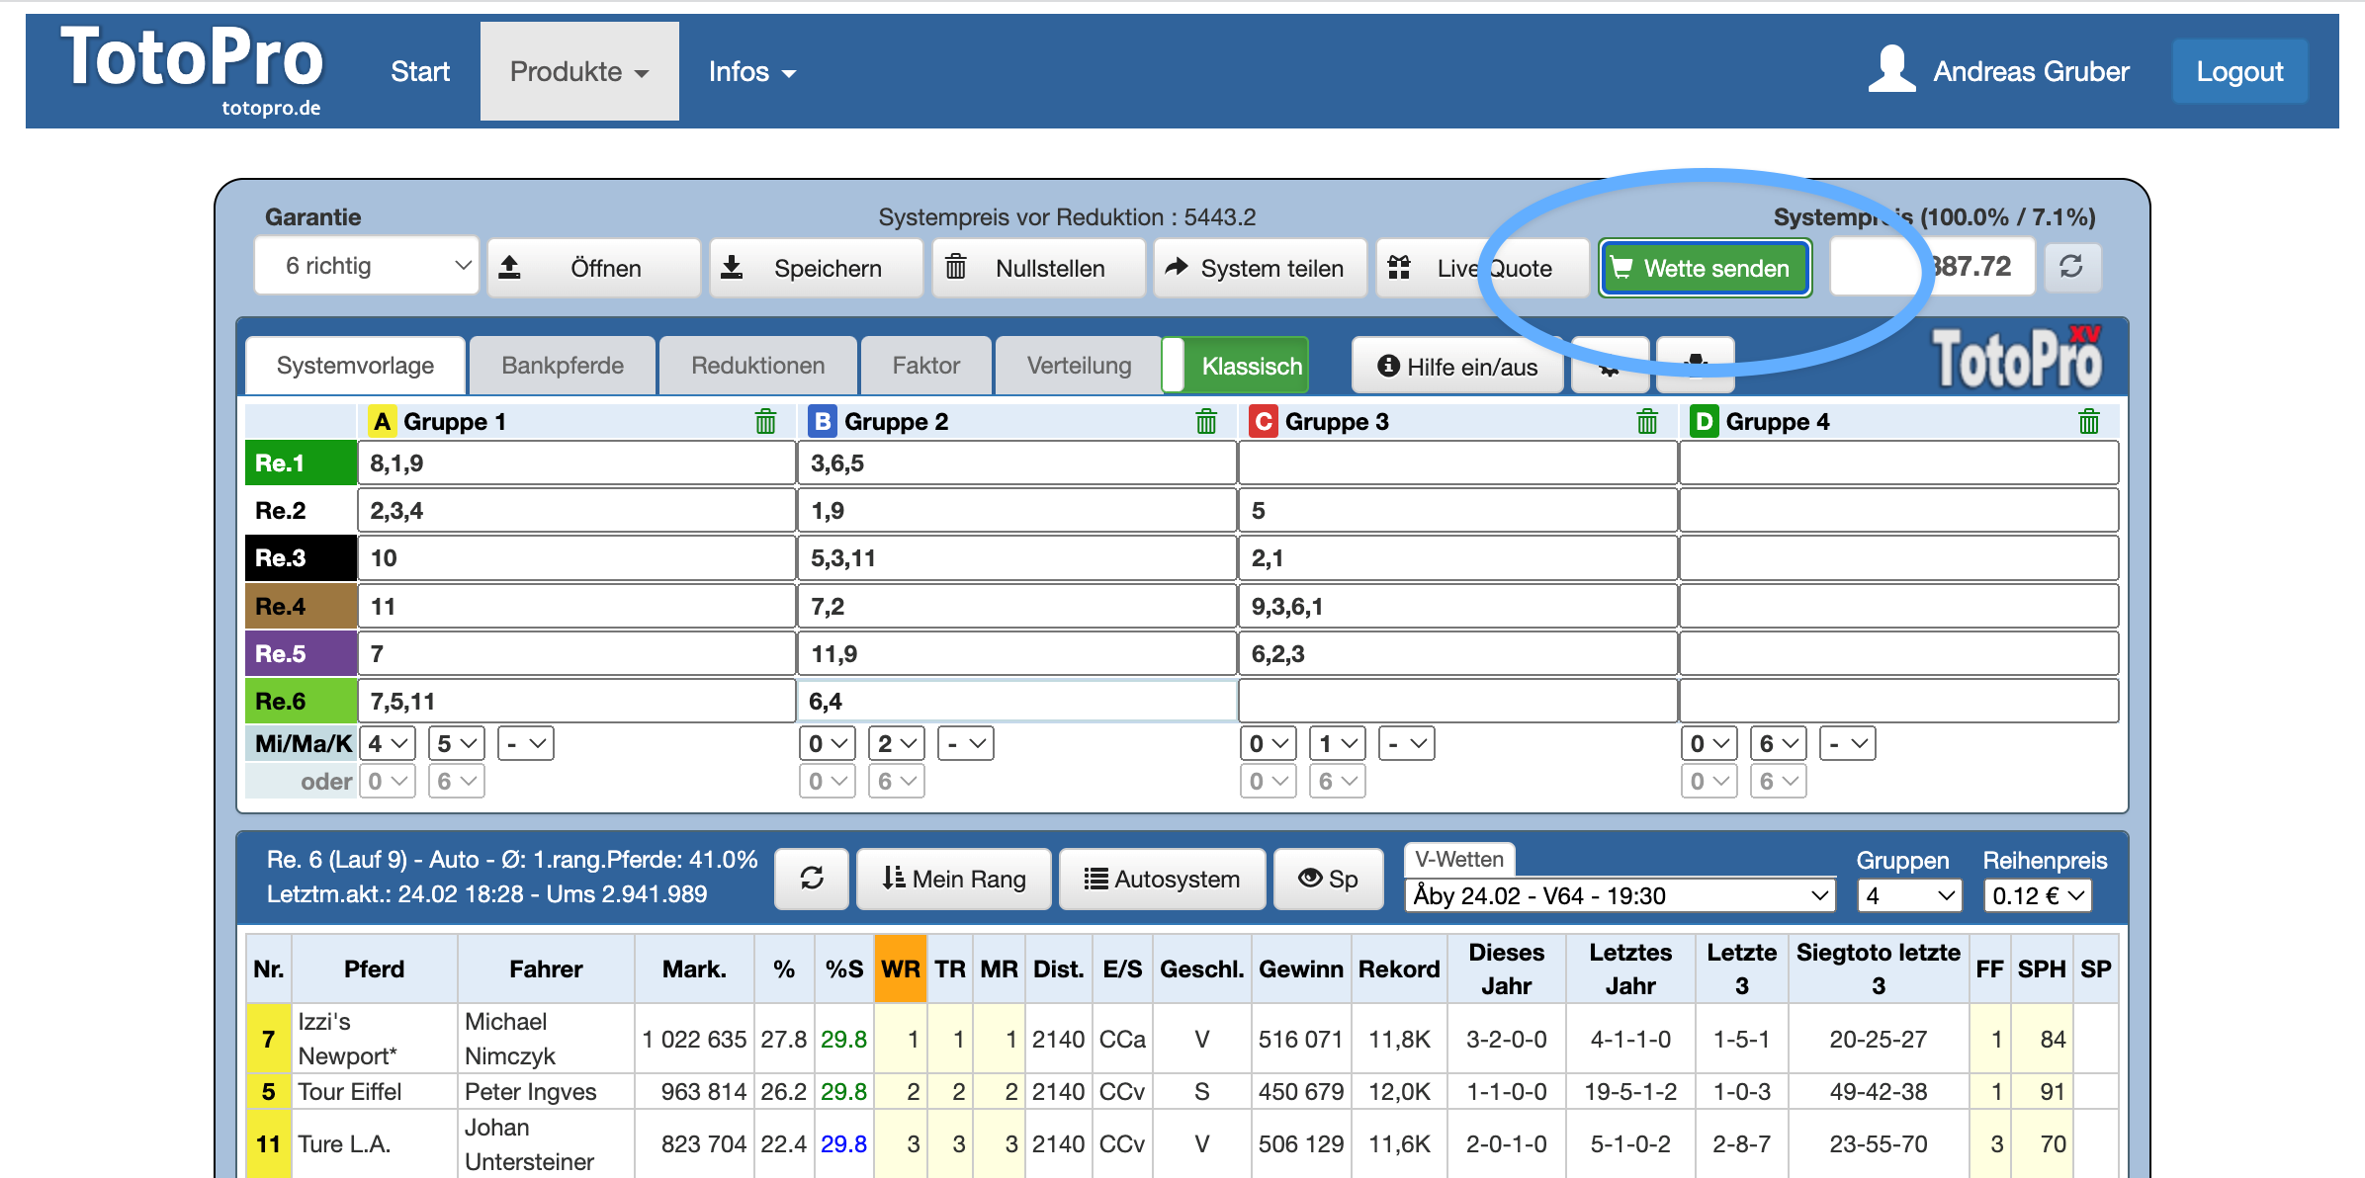Generate an Autosystem
Image resolution: width=2365 pixels, height=1178 pixels.
[x=1162, y=879]
